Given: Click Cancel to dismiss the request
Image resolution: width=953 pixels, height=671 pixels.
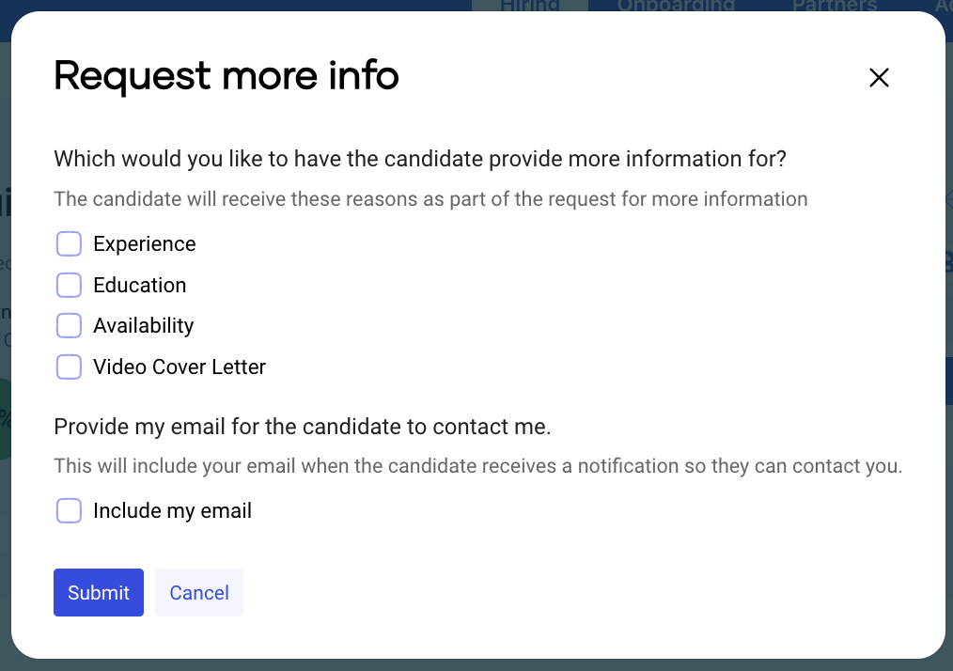Looking at the screenshot, I should tap(198, 592).
